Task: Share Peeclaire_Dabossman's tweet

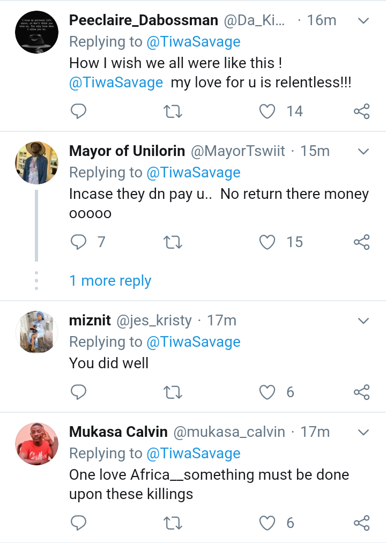Action: click(362, 111)
